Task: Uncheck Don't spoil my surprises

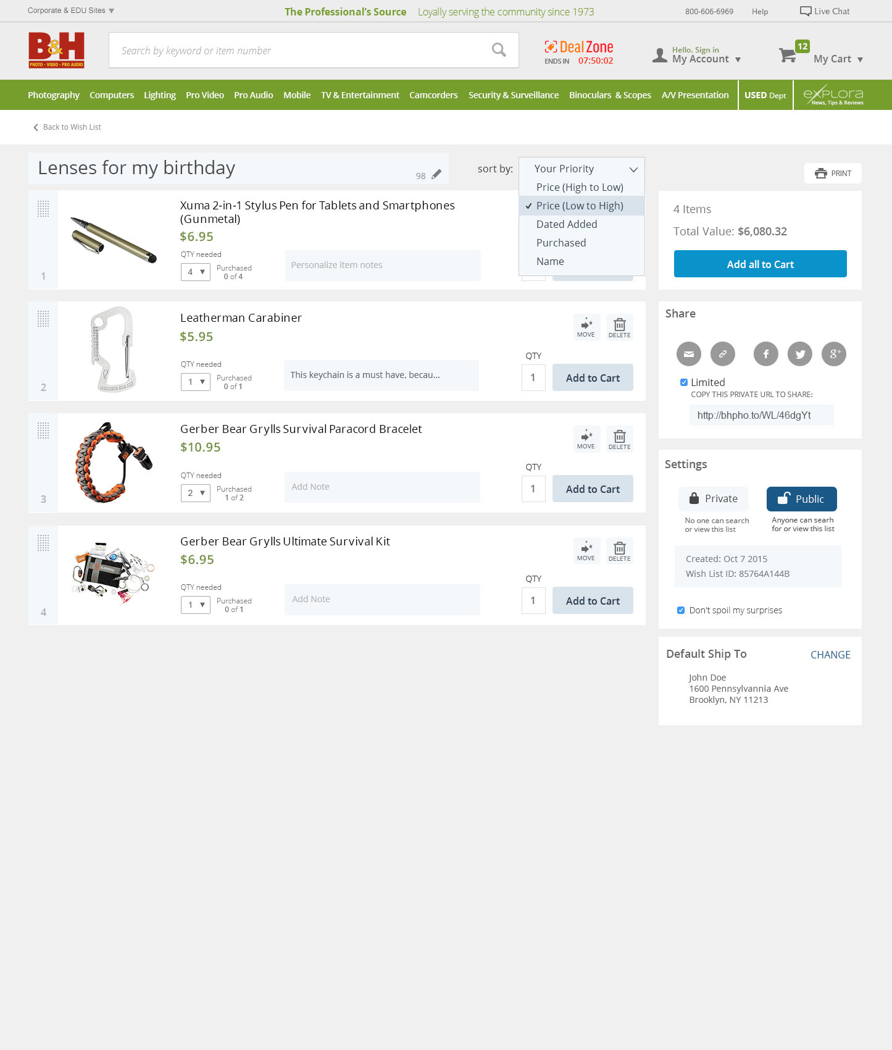Action: coord(681,610)
